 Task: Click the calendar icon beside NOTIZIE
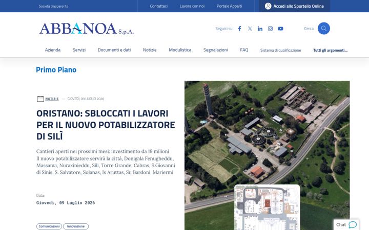click(40, 99)
